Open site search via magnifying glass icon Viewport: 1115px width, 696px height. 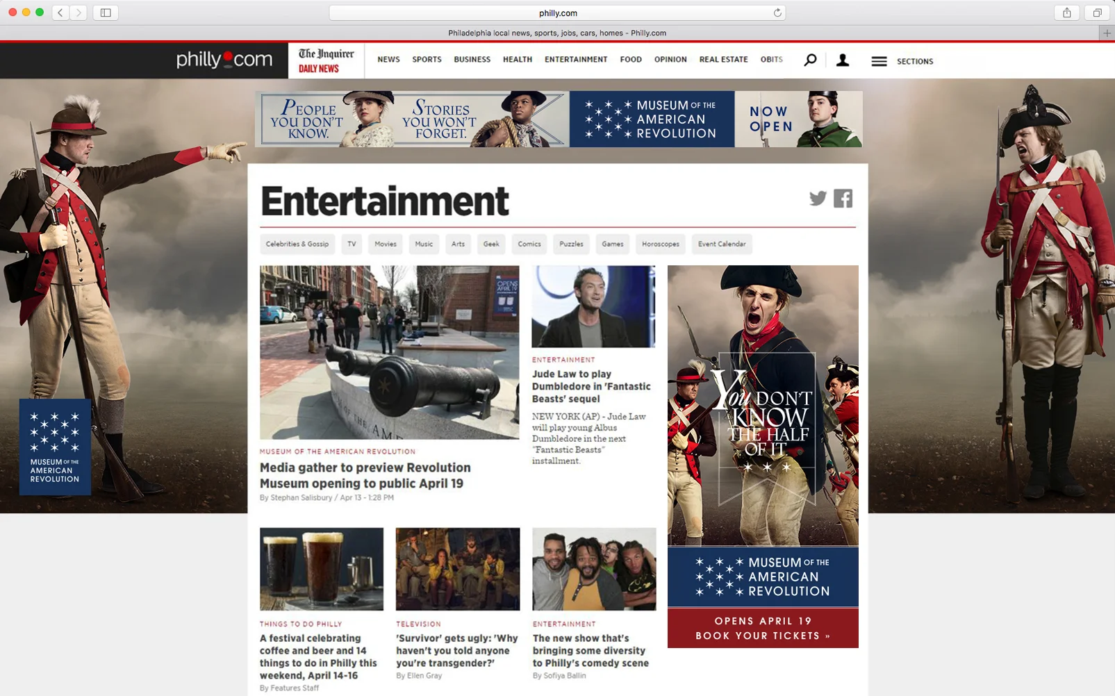tap(810, 60)
